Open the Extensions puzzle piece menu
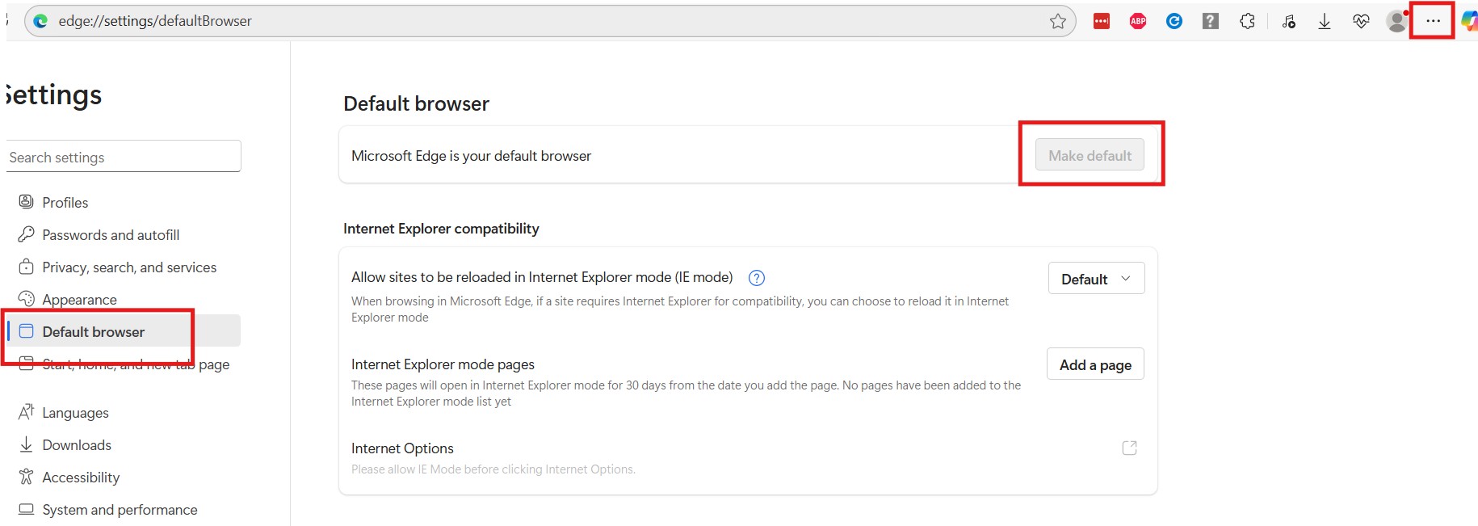The width and height of the screenshot is (1478, 526). coord(1247,22)
